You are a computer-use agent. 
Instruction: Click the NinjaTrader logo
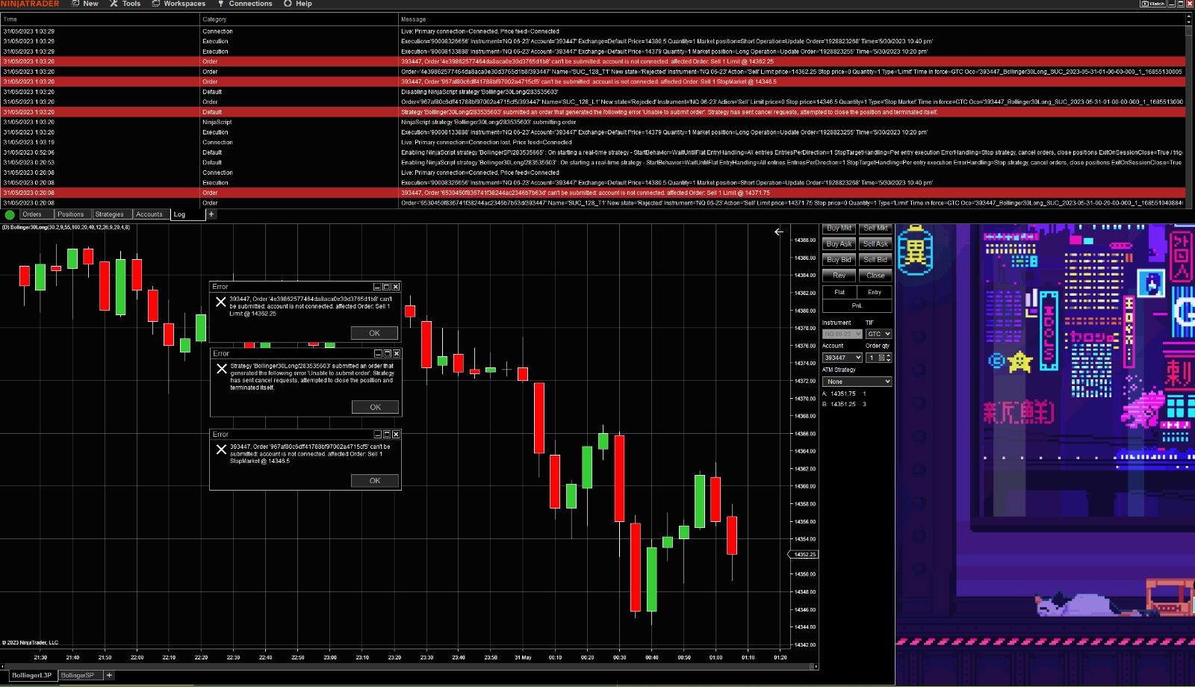30,4
